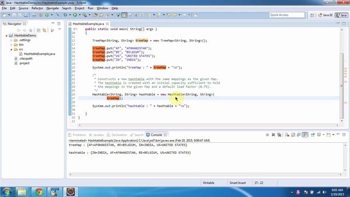Open the Run configurations dropdown arrow
This screenshot has height=197, width=350.
pos(79,15)
